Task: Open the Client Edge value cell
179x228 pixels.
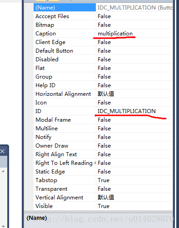Action: (x=134, y=42)
